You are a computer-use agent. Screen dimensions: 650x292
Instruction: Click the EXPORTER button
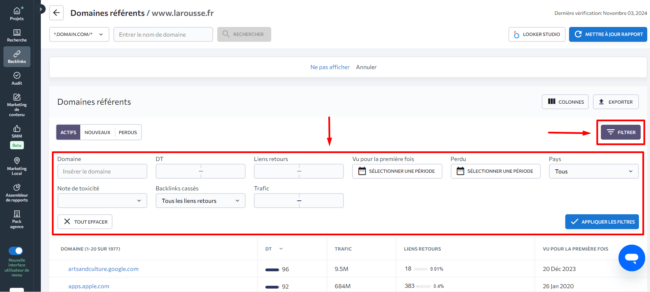coord(616,102)
